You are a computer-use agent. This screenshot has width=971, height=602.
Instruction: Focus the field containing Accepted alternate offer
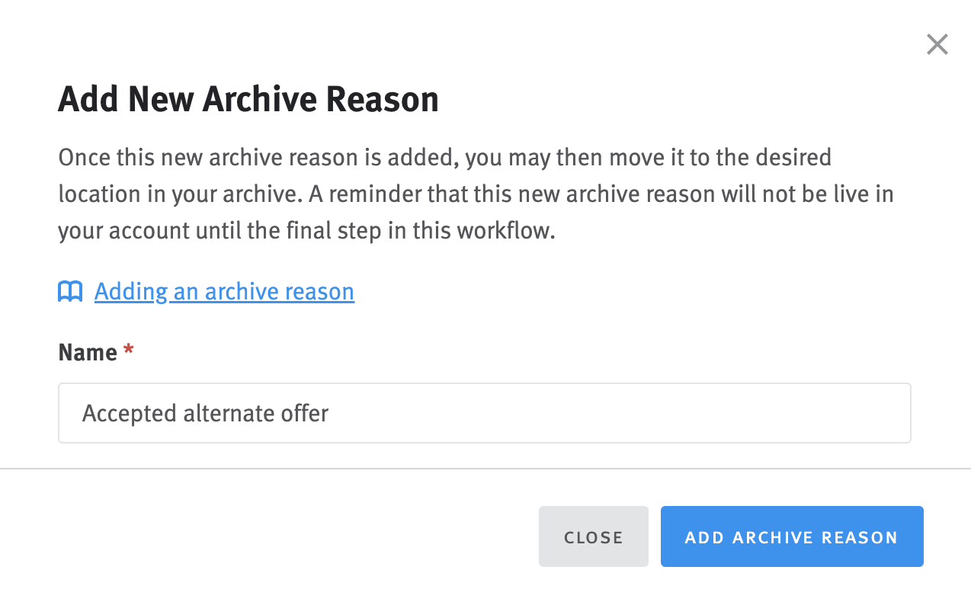coord(484,412)
